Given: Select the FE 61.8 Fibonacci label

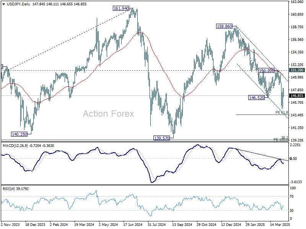Looking at the screenshot, I should (x=282, y=113).
